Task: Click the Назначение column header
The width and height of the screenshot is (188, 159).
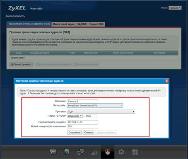Action: click(91, 53)
